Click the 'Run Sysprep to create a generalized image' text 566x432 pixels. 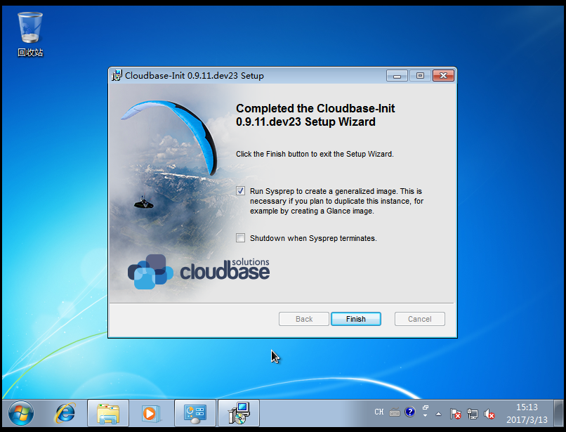point(336,201)
